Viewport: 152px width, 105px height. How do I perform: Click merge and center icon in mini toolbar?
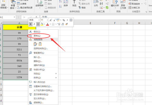point(71,20)
